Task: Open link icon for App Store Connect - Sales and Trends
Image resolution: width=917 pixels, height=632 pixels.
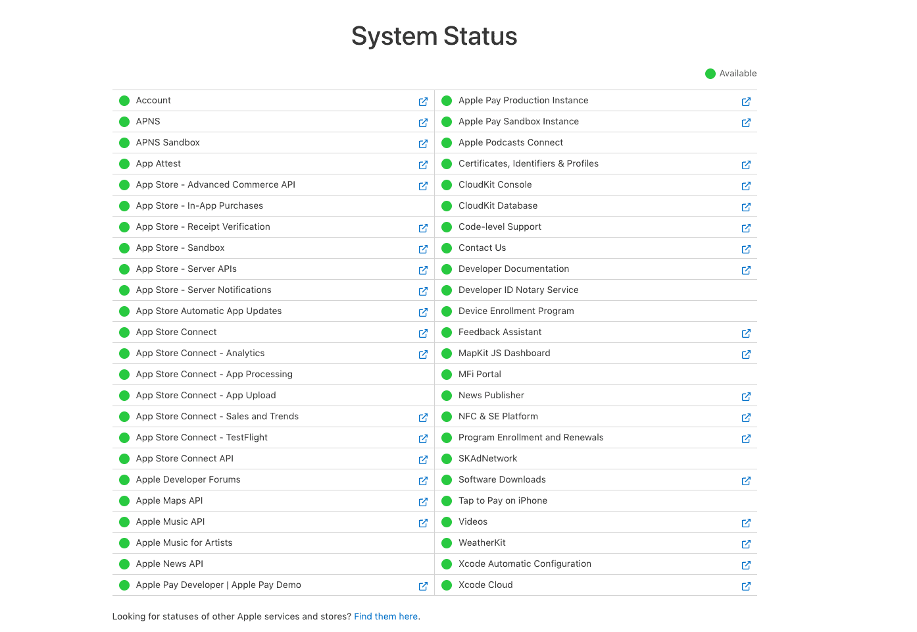Action: 423,417
